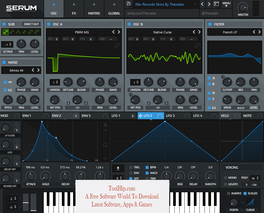Click the POLY voice count field
This screenshot has height=213, width=264.
coord(255,178)
